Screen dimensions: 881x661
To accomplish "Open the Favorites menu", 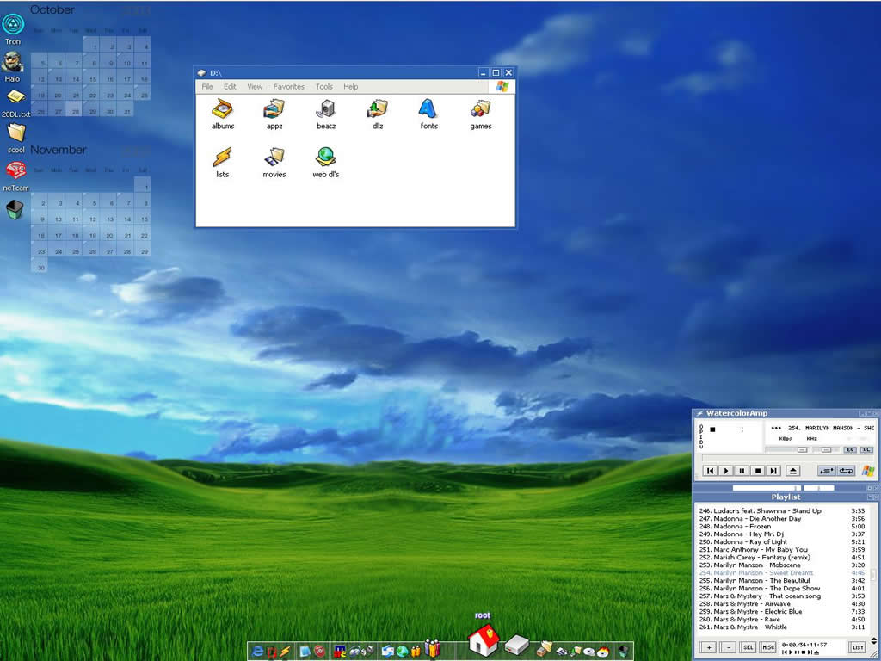I will (x=288, y=87).
